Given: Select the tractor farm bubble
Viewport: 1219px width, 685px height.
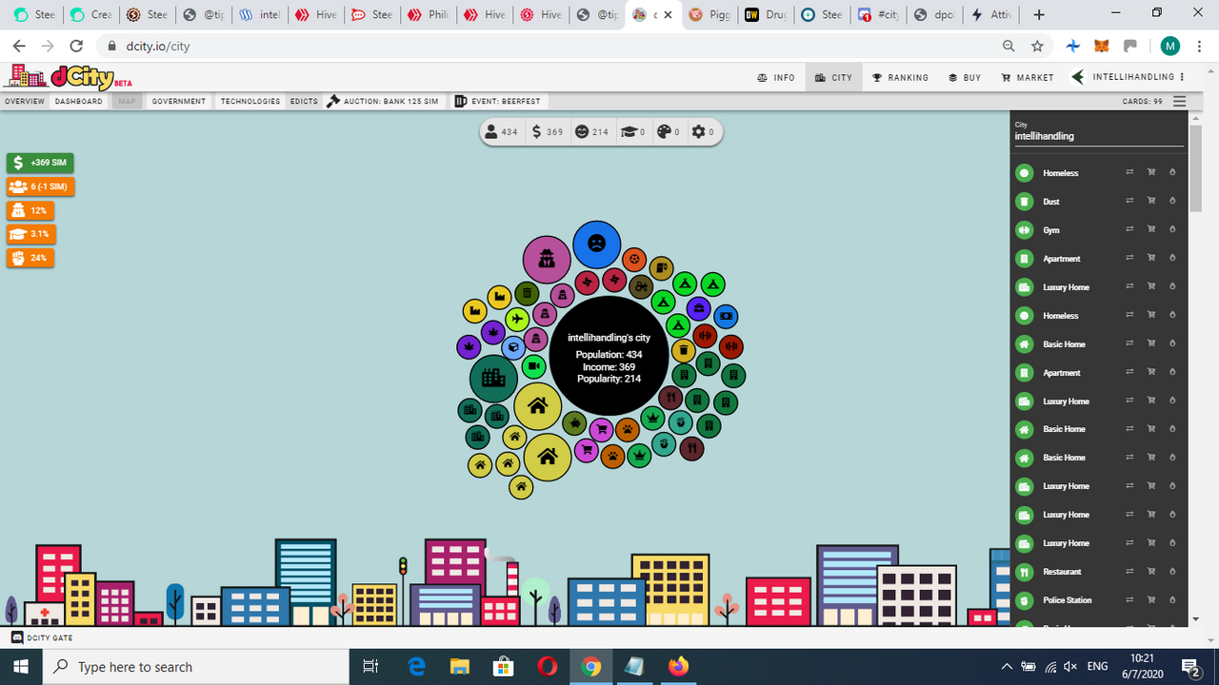Looking at the screenshot, I should 641,286.
